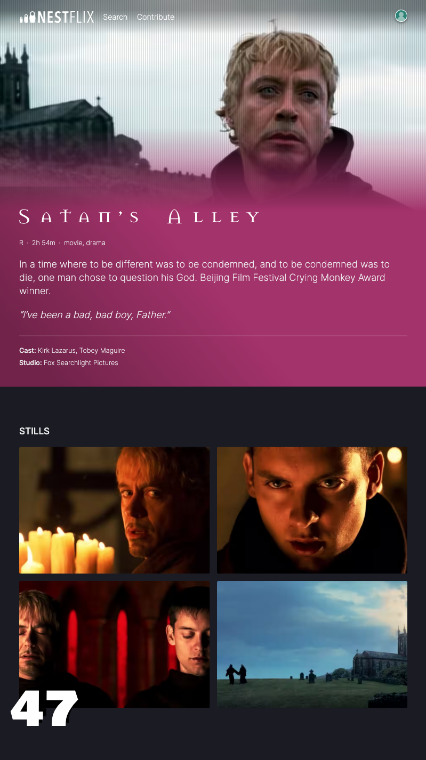Open the graveyard and church landscape still
Viewport: 426px width, 760px height.
pyautogui.click(x=312, y=644)
